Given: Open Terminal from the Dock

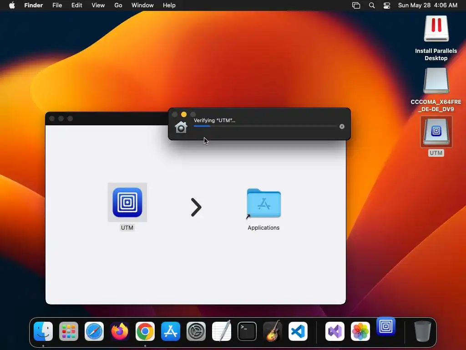Looking at the screenshot, I should coord(247,331).
